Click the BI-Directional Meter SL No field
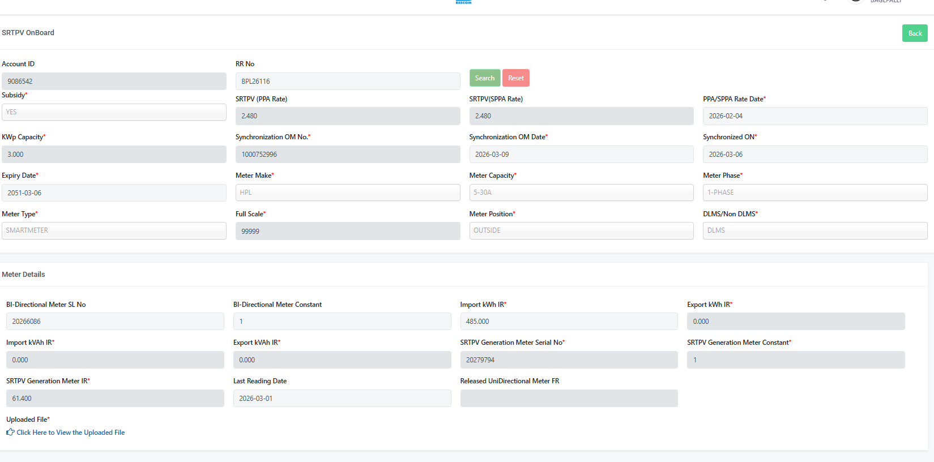This screenshot has height=462, width=934. 115,322
